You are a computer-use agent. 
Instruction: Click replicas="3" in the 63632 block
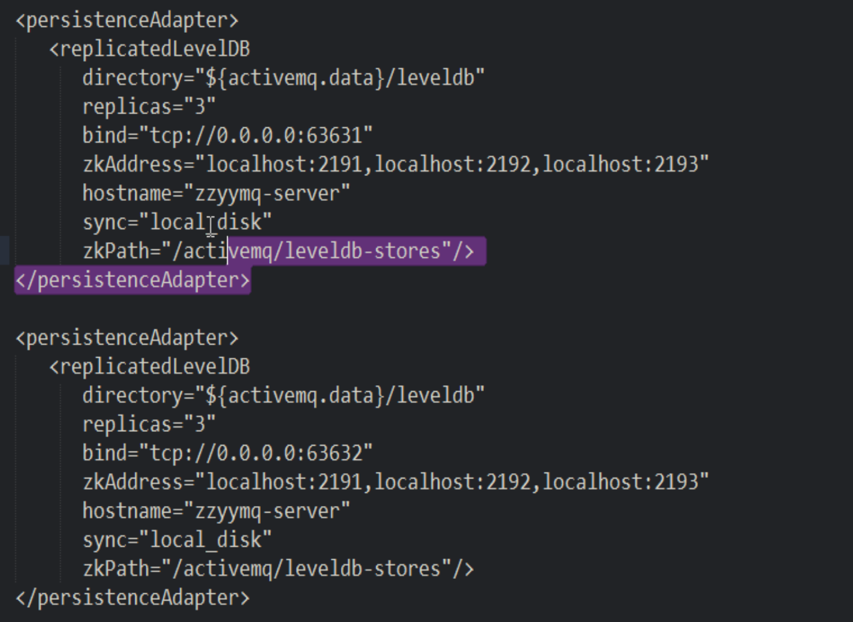149,424
